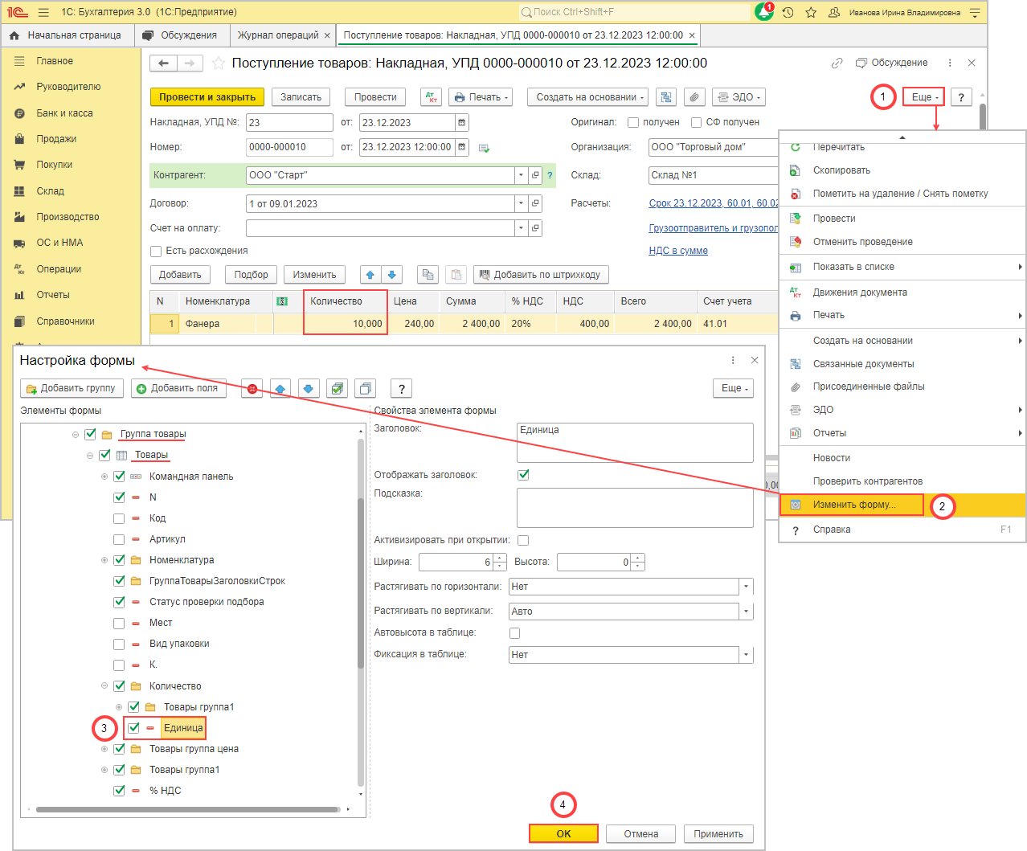Open НДС в сумме link
Screen dimensions: 1027x851
[x=678, y=251]
